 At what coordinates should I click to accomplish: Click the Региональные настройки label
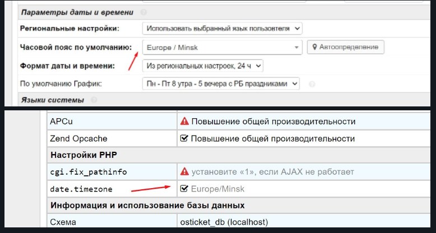69,29
